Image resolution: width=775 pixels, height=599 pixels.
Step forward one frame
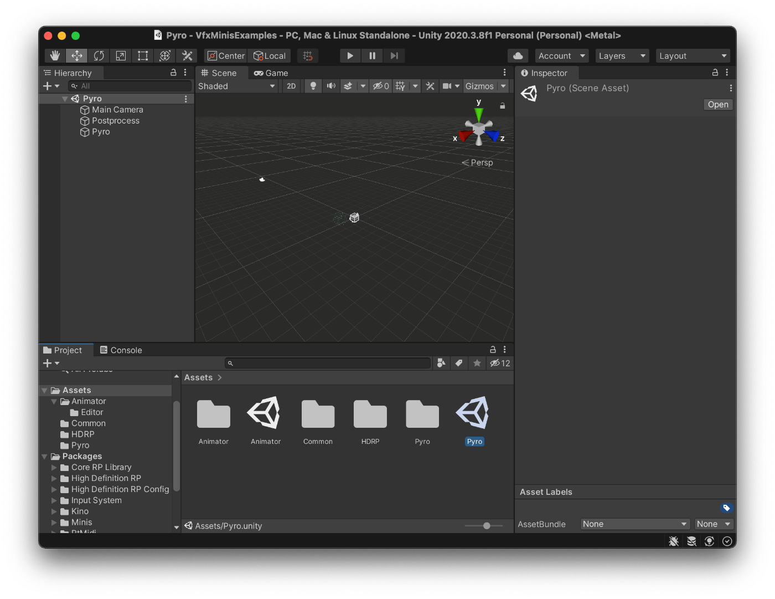(x=394, y=55)
